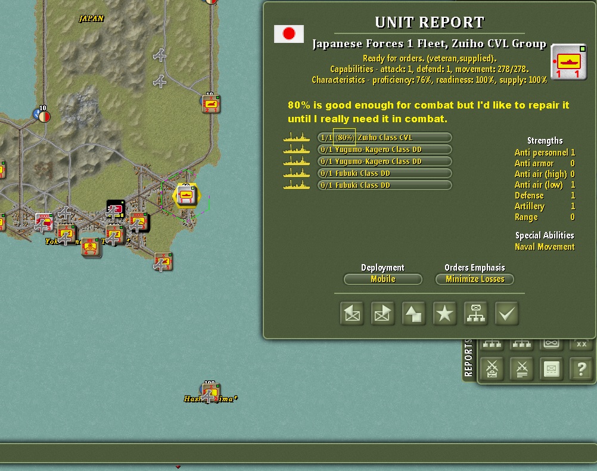Click the JAPAN map label
Viewport: 597px width, 471px height.
click(91, 18)
